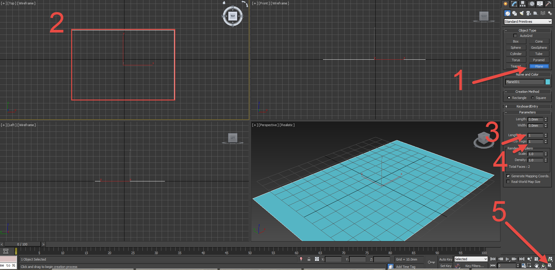The image size is (555, 270).
Task: Open the Standard Primitives dropdown
Action: 528,21
